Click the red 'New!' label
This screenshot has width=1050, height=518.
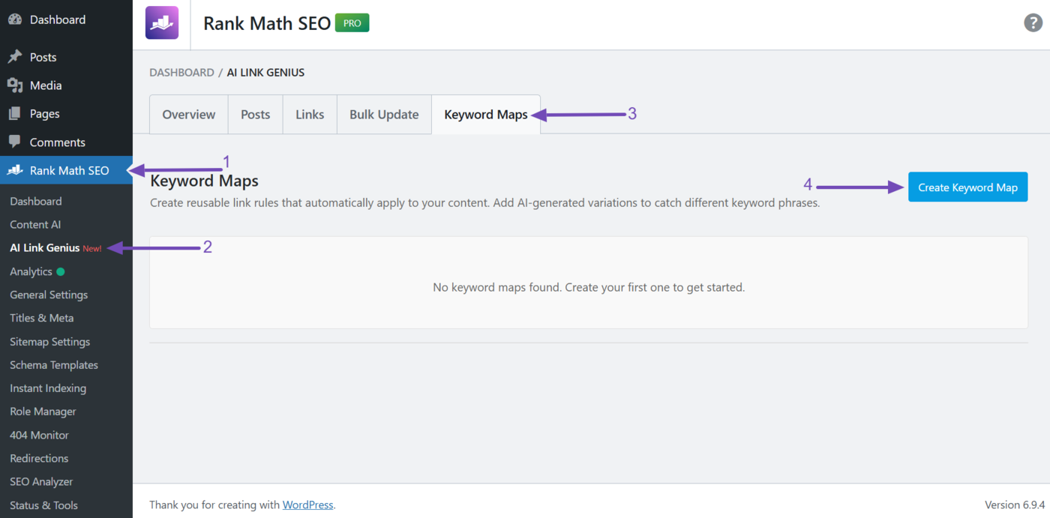point(92,248)
